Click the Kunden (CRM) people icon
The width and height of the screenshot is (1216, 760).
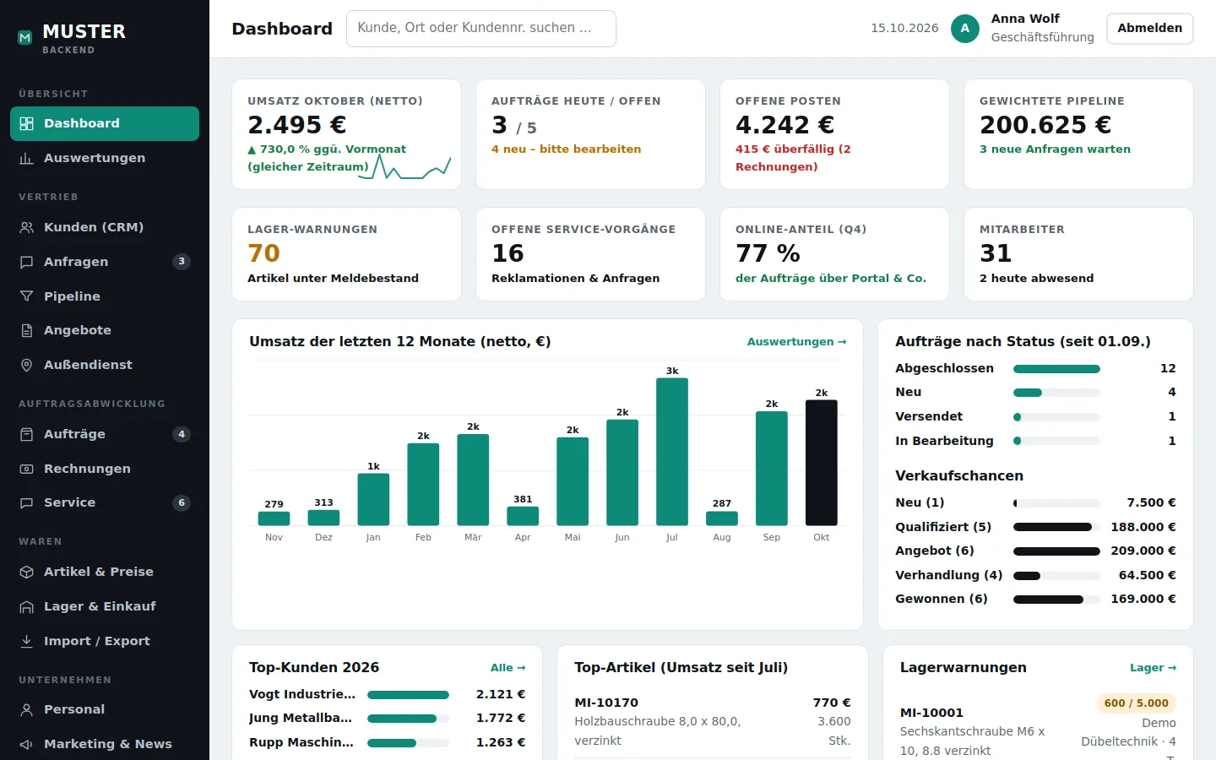pos(27,227)
